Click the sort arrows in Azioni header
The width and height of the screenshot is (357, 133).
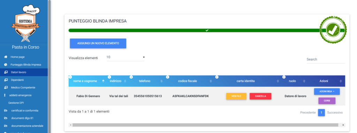pos(341,81)
